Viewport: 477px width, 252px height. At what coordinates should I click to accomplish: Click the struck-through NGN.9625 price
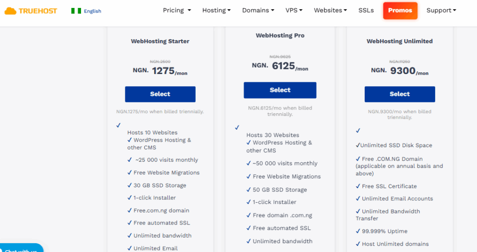[280, 57]
